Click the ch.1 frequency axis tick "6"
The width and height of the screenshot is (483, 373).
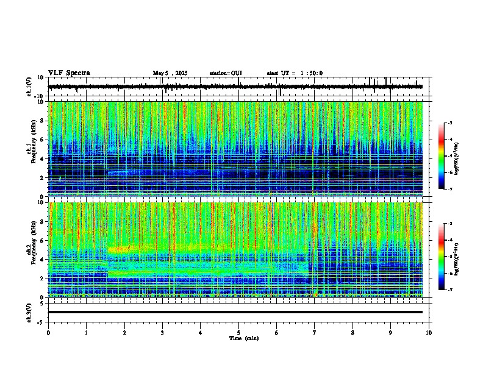point(43,140)
